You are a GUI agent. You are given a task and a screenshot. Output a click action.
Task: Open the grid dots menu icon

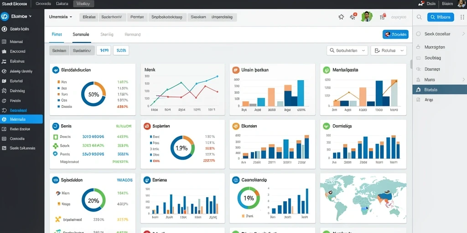coord(462,17)
